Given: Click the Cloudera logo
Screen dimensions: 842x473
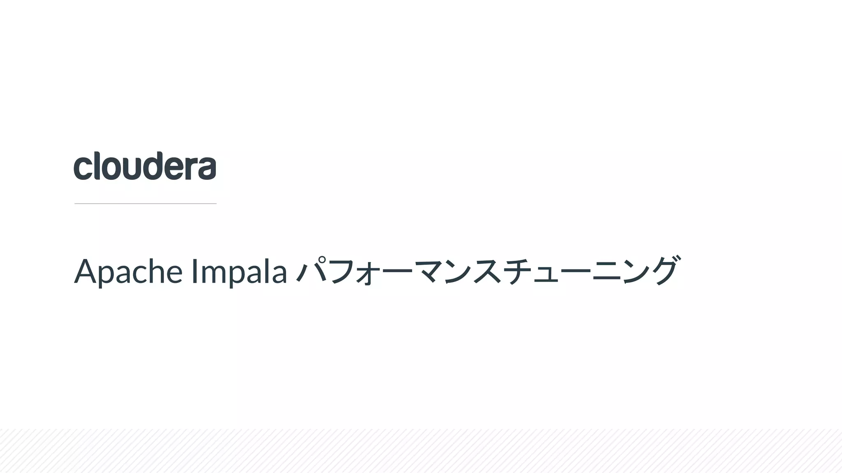Looking at the screenshot, I should pos(145,166).
